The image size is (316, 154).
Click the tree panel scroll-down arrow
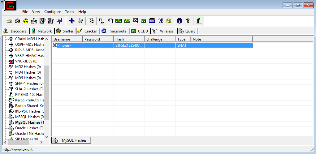click(x=46, y=137)
